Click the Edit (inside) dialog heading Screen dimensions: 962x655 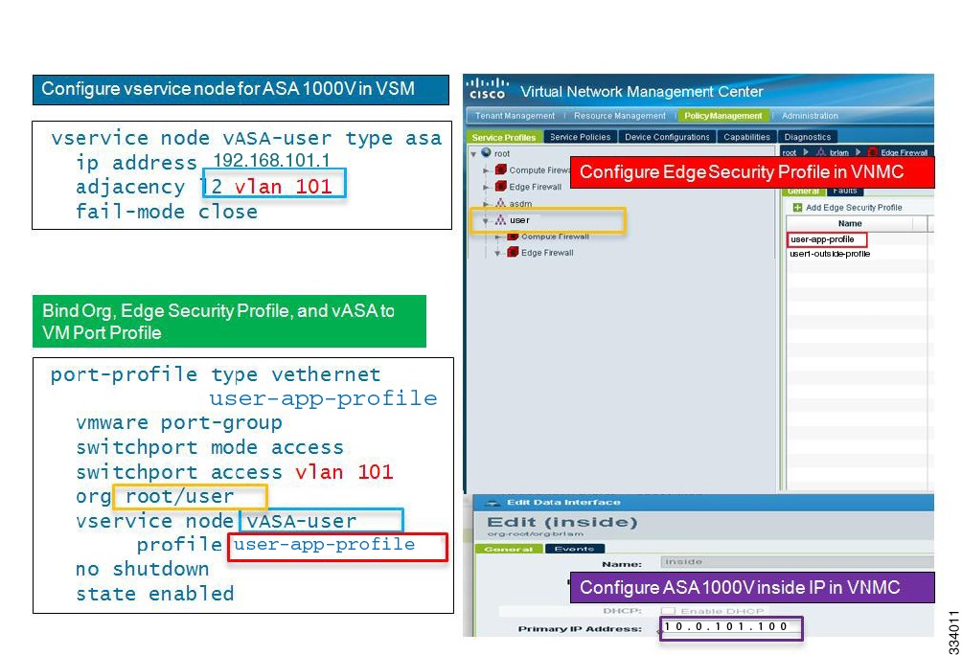click(562, 522)
